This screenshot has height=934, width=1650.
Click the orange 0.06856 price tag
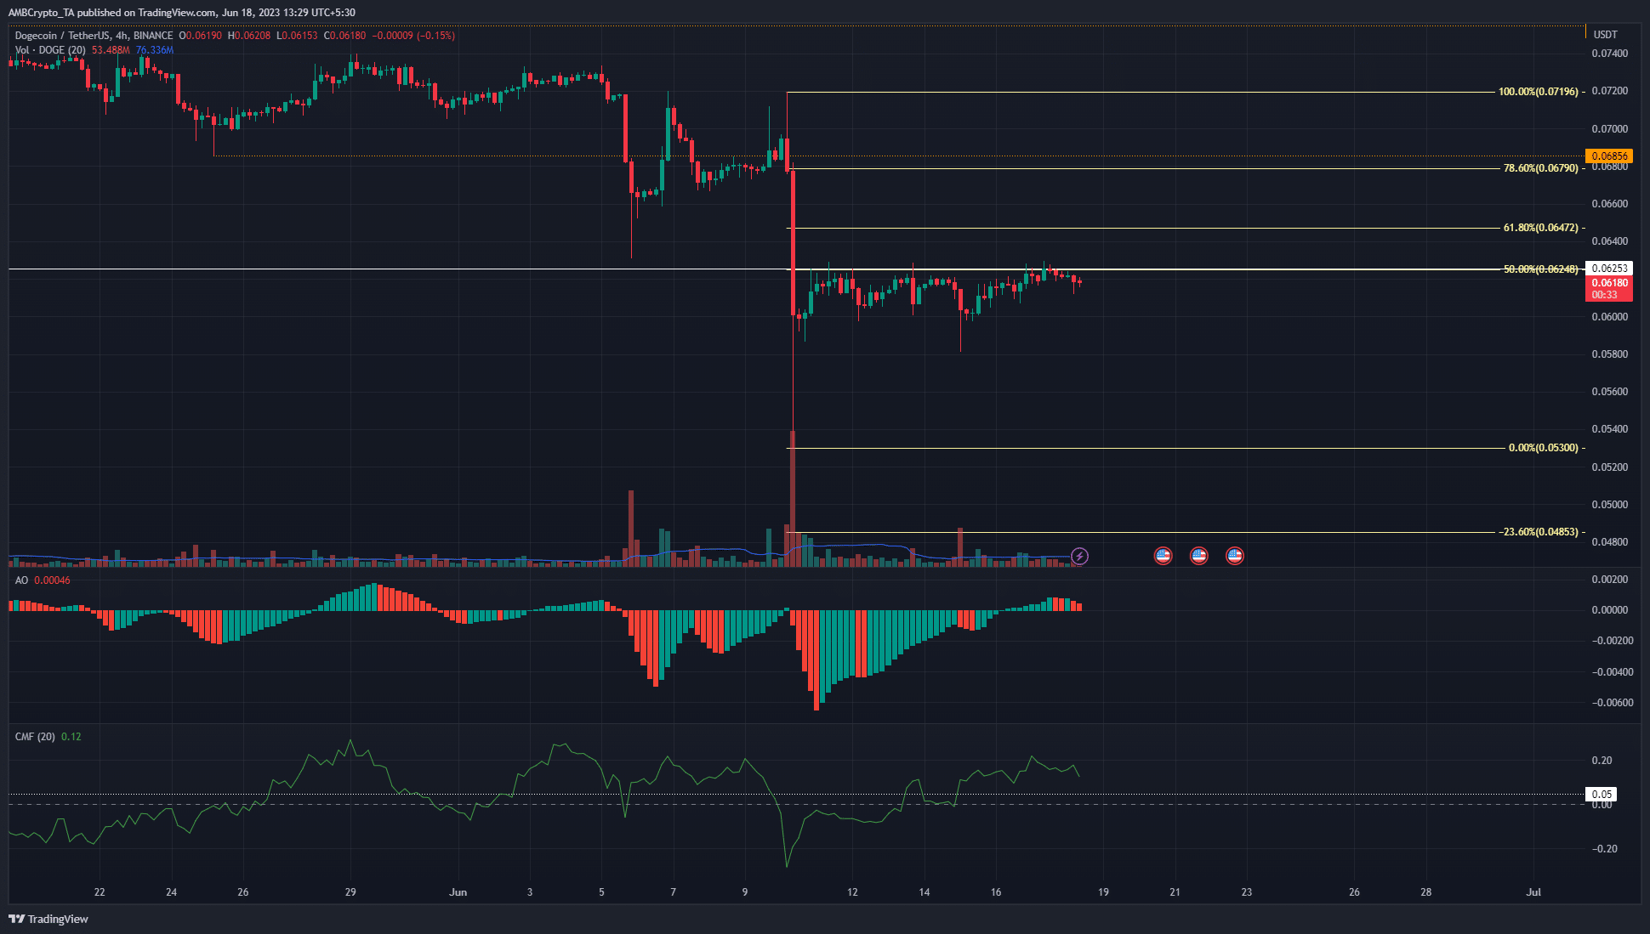point(1609,156)
